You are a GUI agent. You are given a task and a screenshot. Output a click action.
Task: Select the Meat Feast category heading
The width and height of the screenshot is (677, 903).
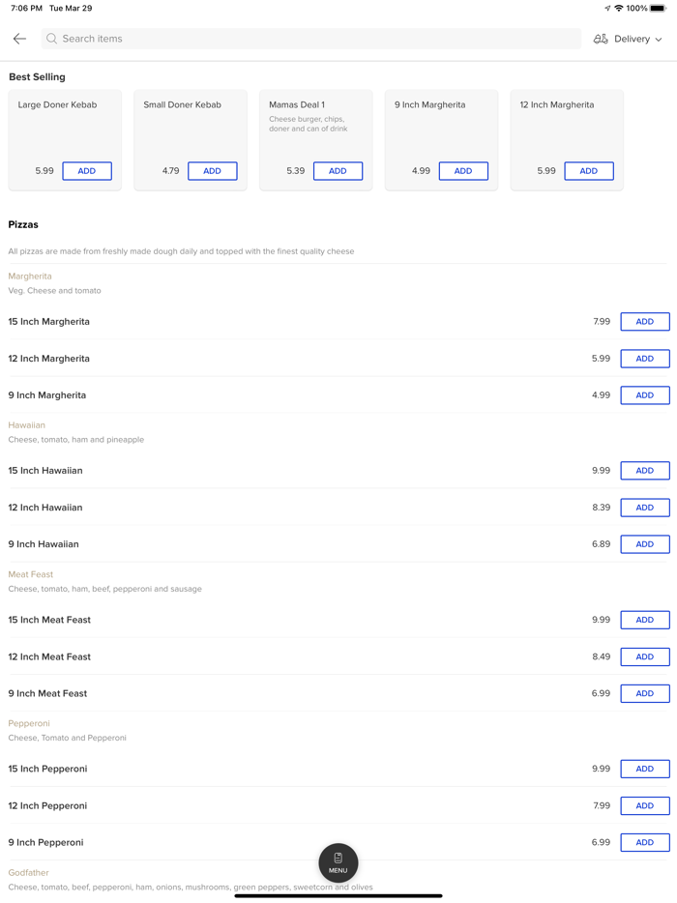pyautogui.click(x=31, y=574)
